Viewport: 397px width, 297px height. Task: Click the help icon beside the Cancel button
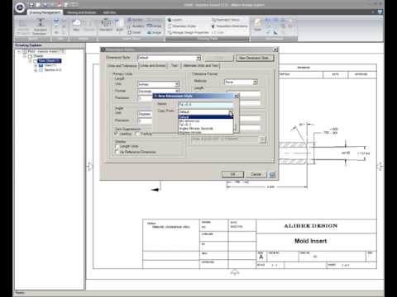tap(272, 175)
